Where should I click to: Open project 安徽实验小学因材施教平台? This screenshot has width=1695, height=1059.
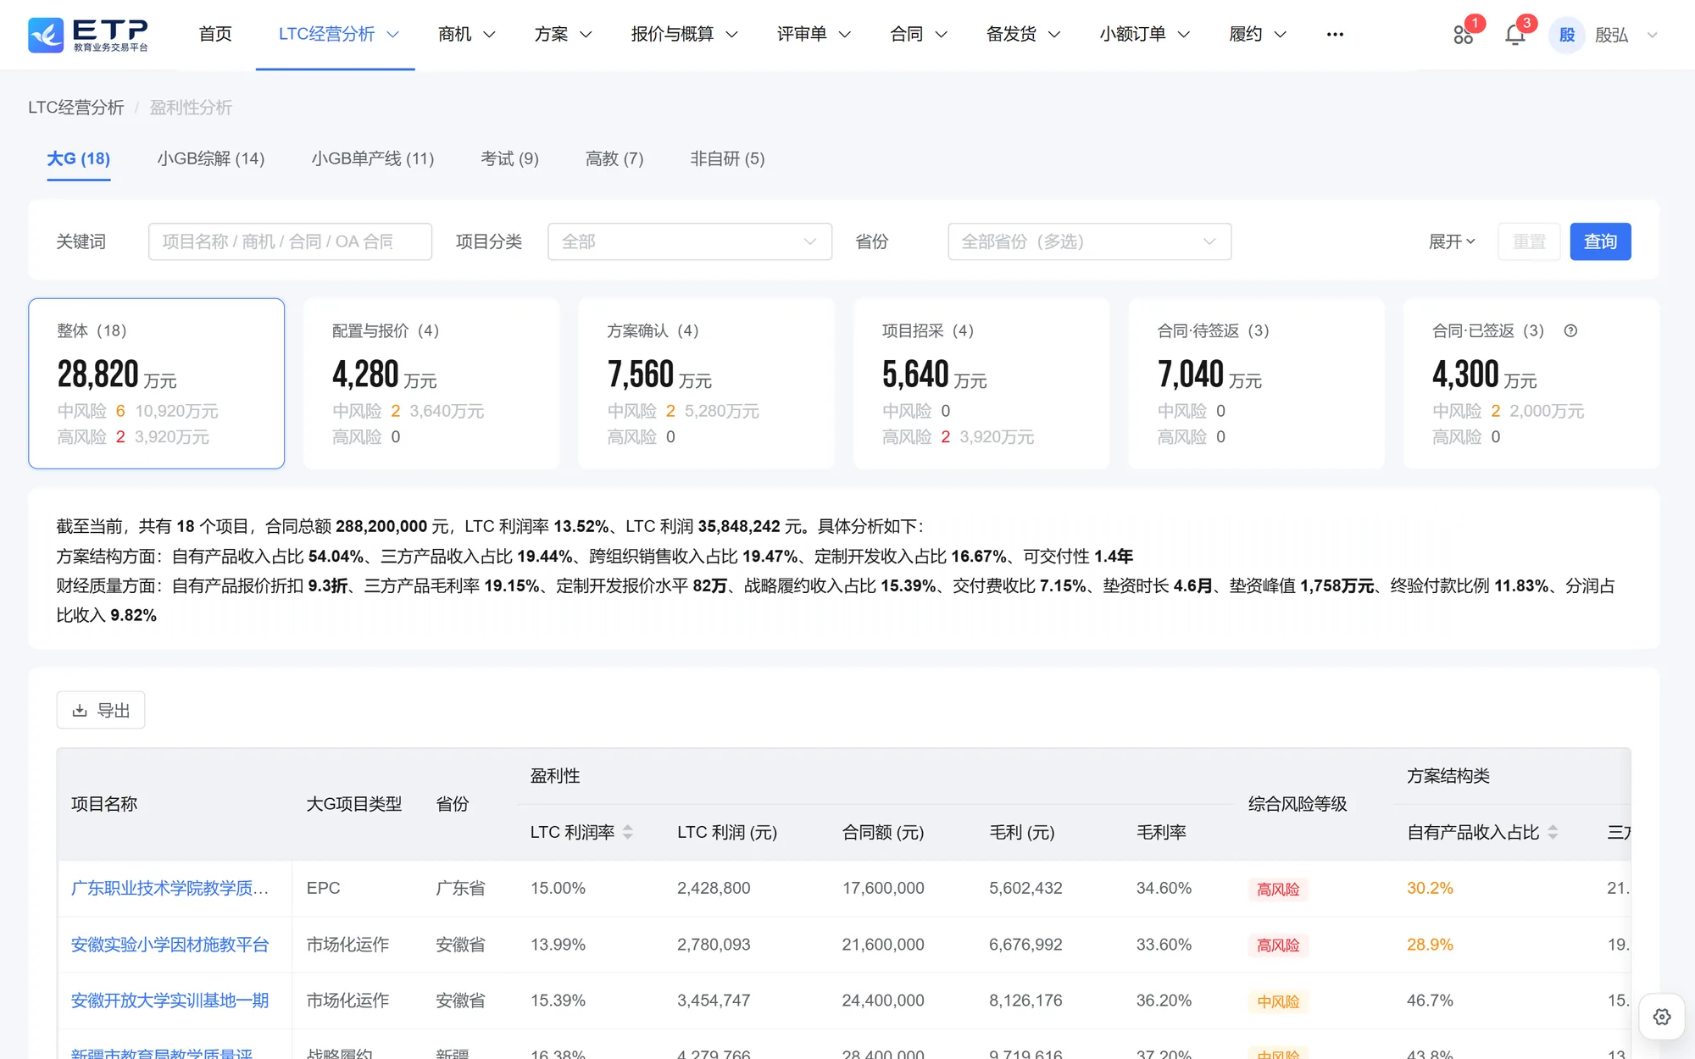[169, 944]
